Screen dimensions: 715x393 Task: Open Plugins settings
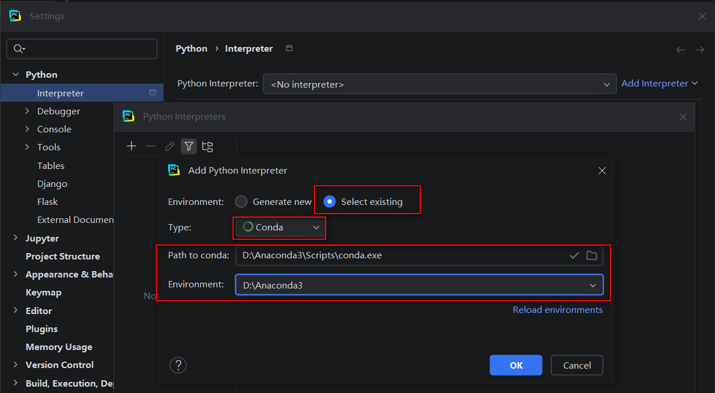(42, 329)
